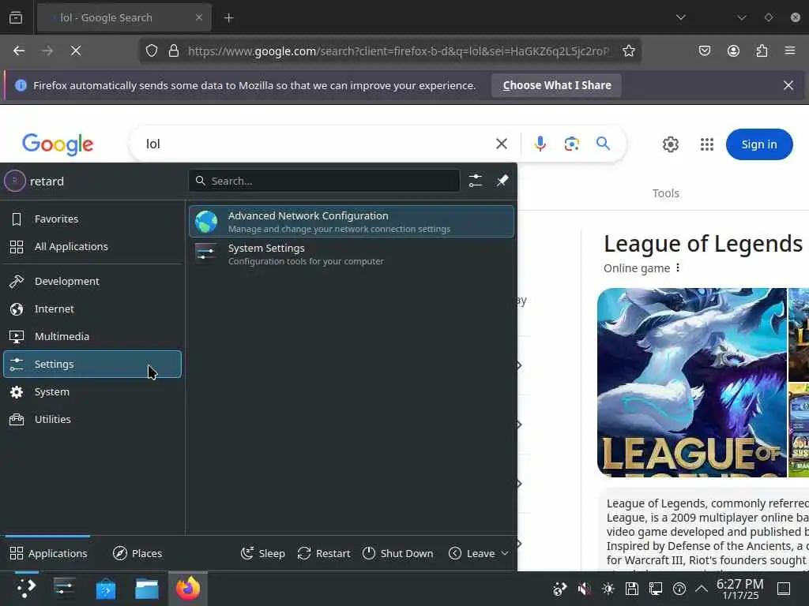Viewport: 809px width, 606px height.
Task: Click Firefox icon in taskbar
Action: 188,588
